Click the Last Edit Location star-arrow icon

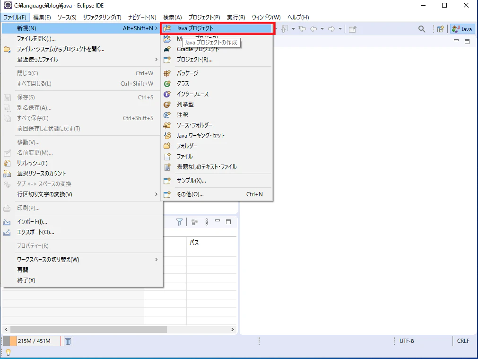click(x=302, y=29)
